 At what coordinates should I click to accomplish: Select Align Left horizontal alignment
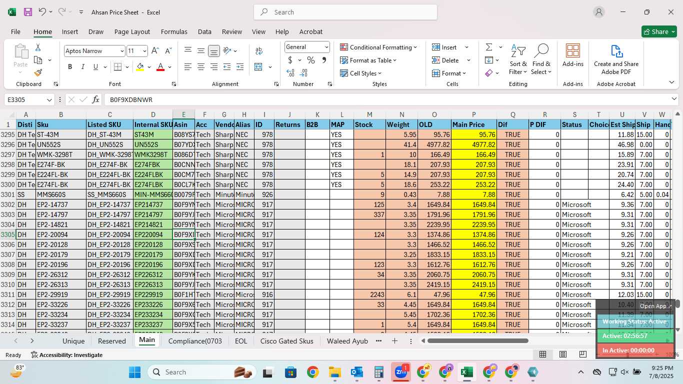pyautogui.click(x=188, y=66)
